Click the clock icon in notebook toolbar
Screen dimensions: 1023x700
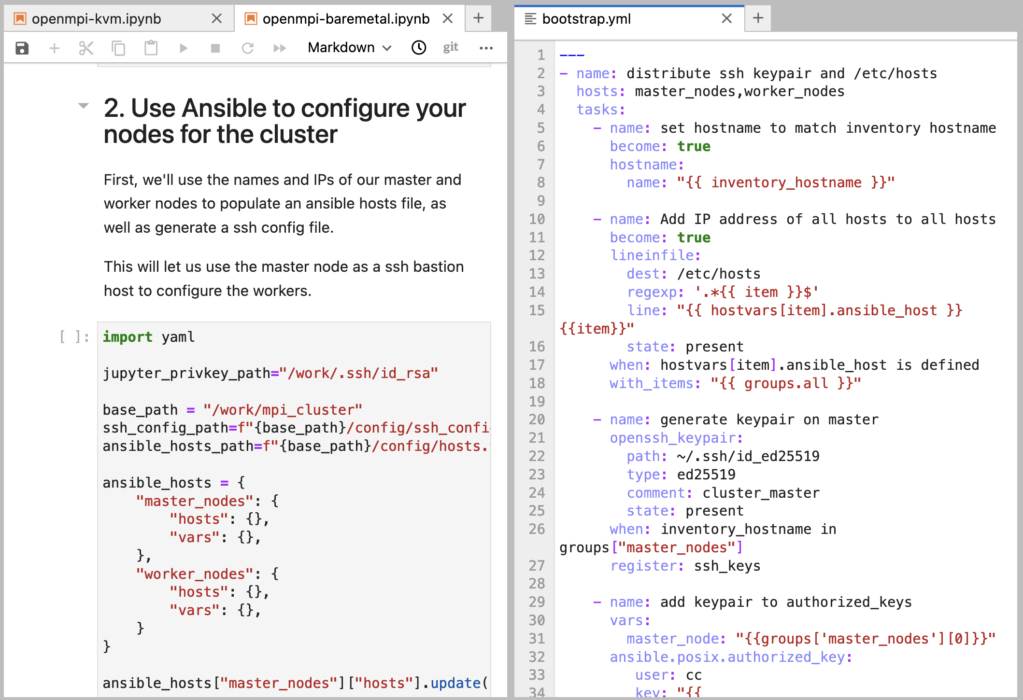click(x=419, y=47)
